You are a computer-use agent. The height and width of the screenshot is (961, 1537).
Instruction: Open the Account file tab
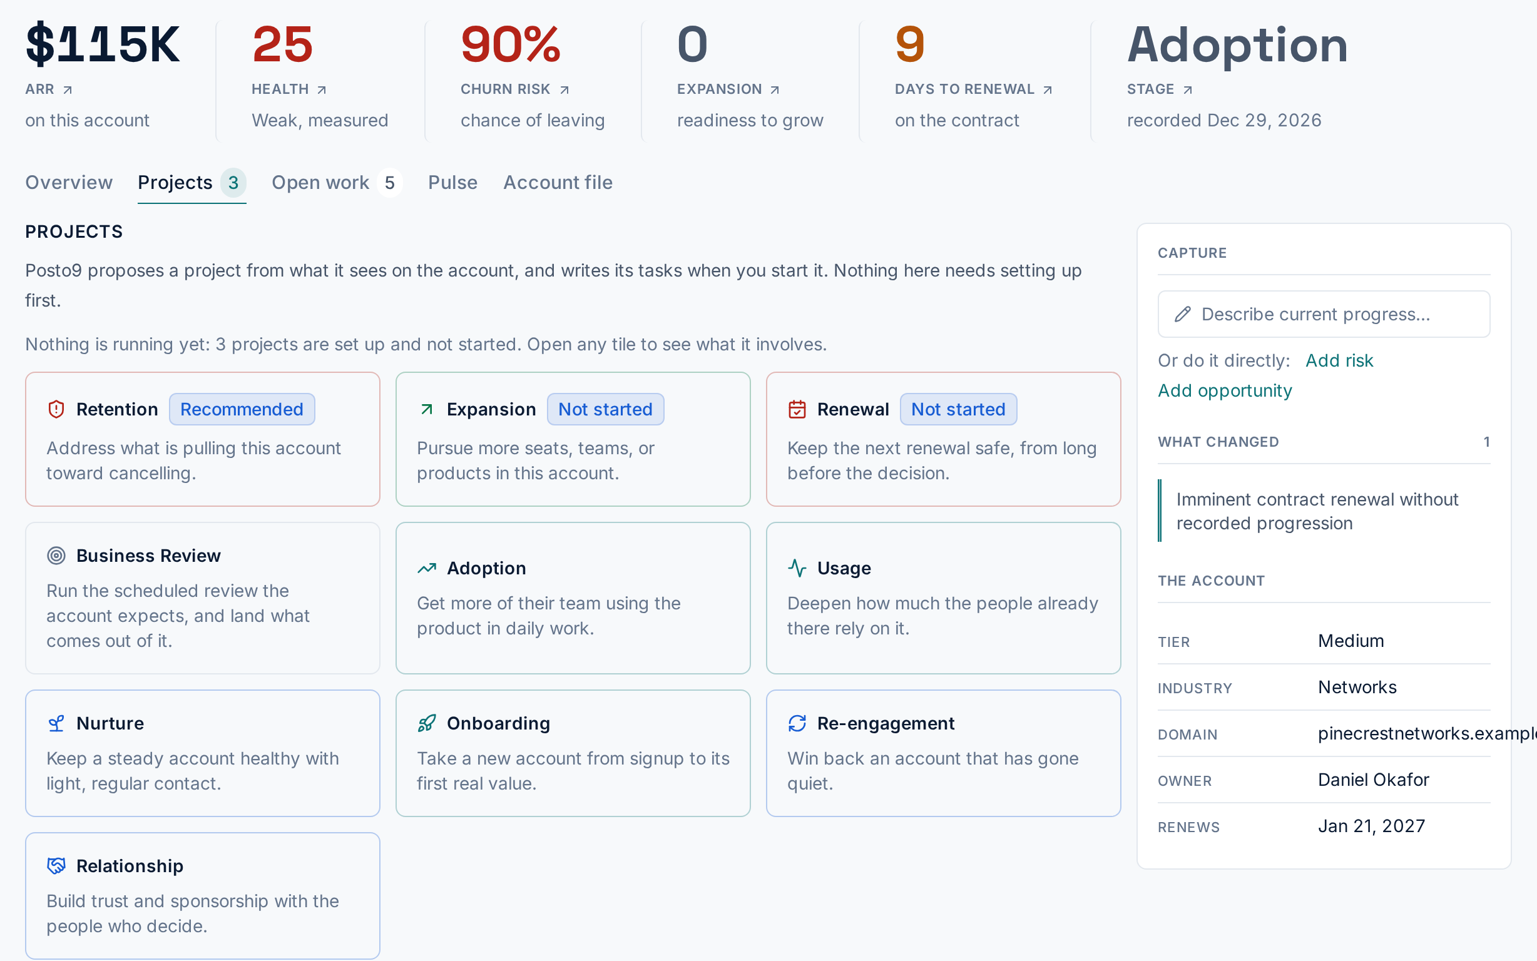tap(558, 183)
